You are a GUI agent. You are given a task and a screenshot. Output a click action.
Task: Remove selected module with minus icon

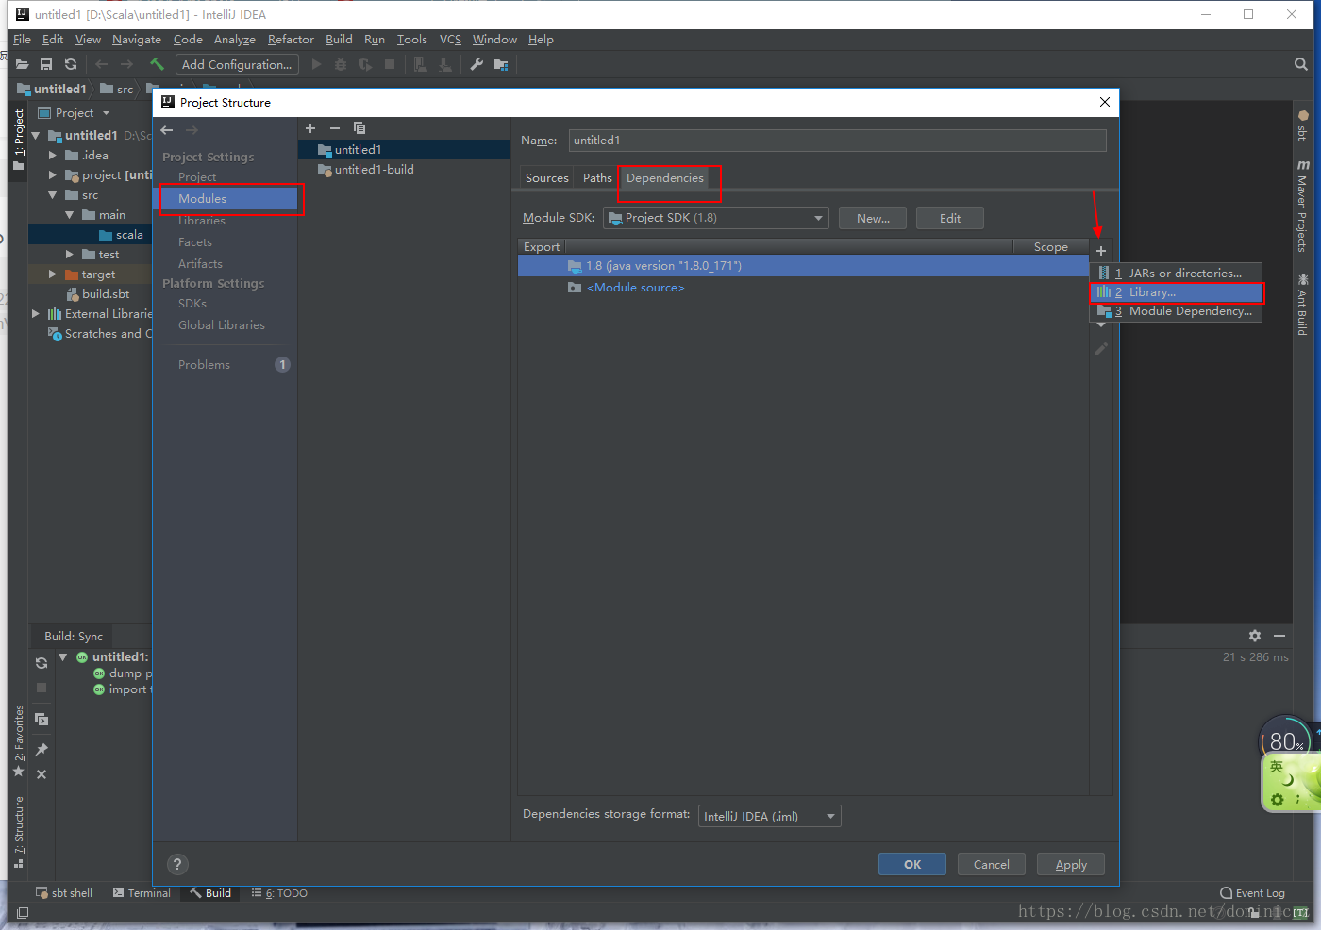click(x=334, y=128)
